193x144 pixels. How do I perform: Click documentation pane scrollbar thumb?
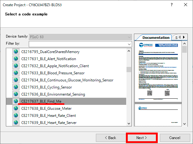[x=184, y=49]
